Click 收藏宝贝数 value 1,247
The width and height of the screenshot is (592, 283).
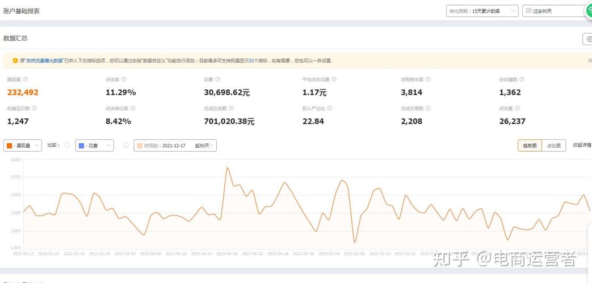[x=18, y=122]
